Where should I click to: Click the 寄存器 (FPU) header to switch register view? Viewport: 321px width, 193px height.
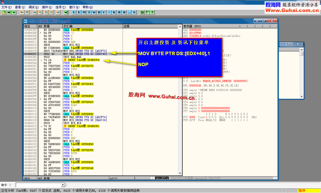192,26
